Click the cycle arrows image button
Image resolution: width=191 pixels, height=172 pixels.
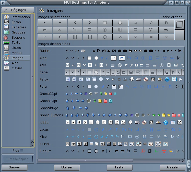pos(136,23)
